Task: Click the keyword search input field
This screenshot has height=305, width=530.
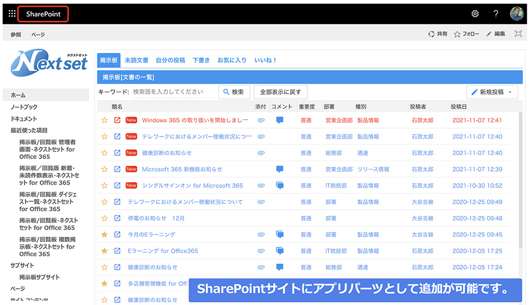Action: [x=174, y=92]
